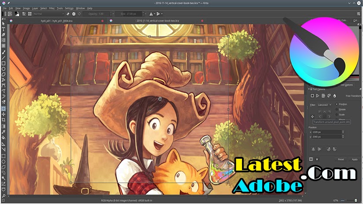Open the File menu
The height and width of the screenshot is (204, 363).
[5, 8]
